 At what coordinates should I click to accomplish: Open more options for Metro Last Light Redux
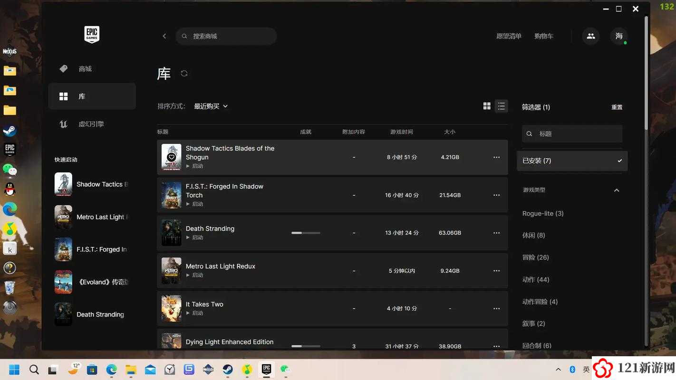point(496,271)
